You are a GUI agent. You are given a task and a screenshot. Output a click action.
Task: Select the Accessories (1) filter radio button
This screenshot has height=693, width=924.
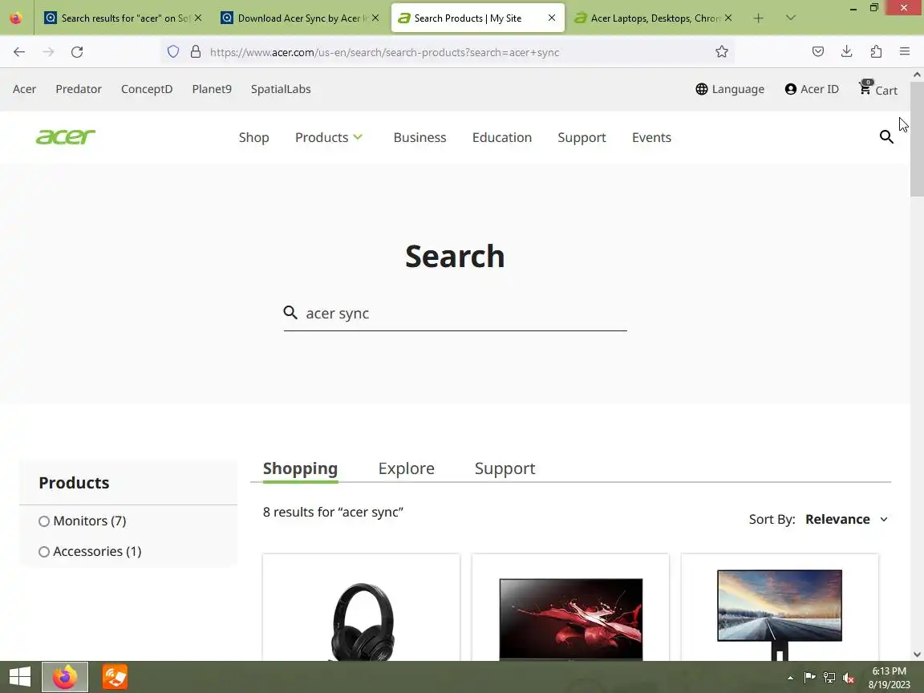point(44,552)
